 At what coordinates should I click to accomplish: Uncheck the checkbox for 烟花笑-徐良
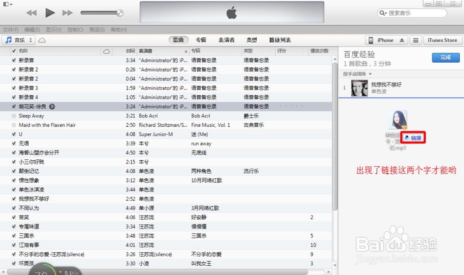pyautogui.click(x=13, y=106)
